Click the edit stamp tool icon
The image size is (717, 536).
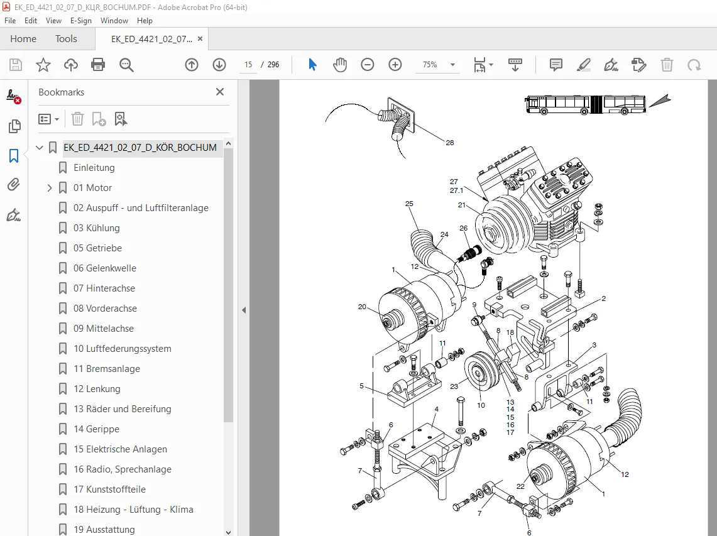pyautogui.click(x=639, y=65)
